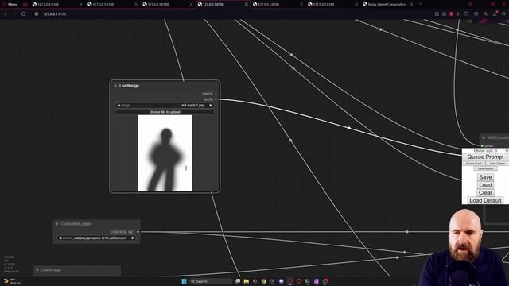
Task: Reload the current page
Action: pos(23,14)
